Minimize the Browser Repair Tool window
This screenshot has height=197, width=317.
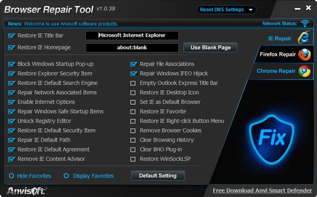pyautogui.click(x=297, y=8)
